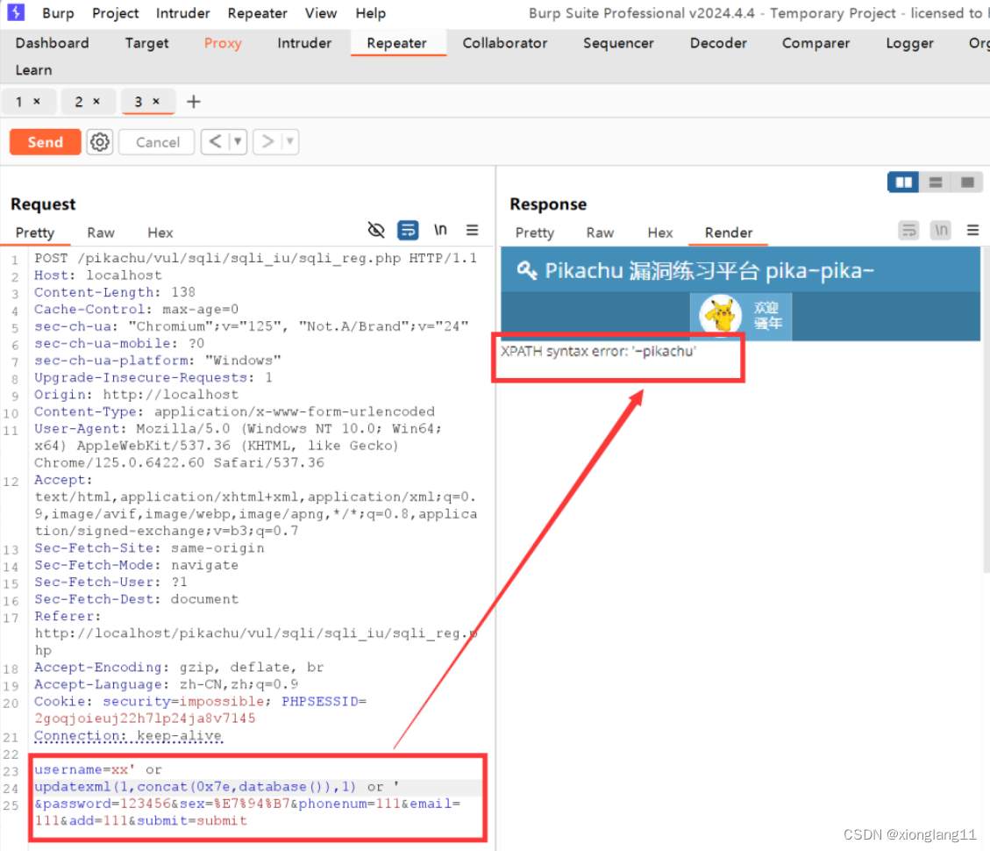Click the updatexml payload line in request body
This screenshot has width=990, height=851.
[217, 787]
